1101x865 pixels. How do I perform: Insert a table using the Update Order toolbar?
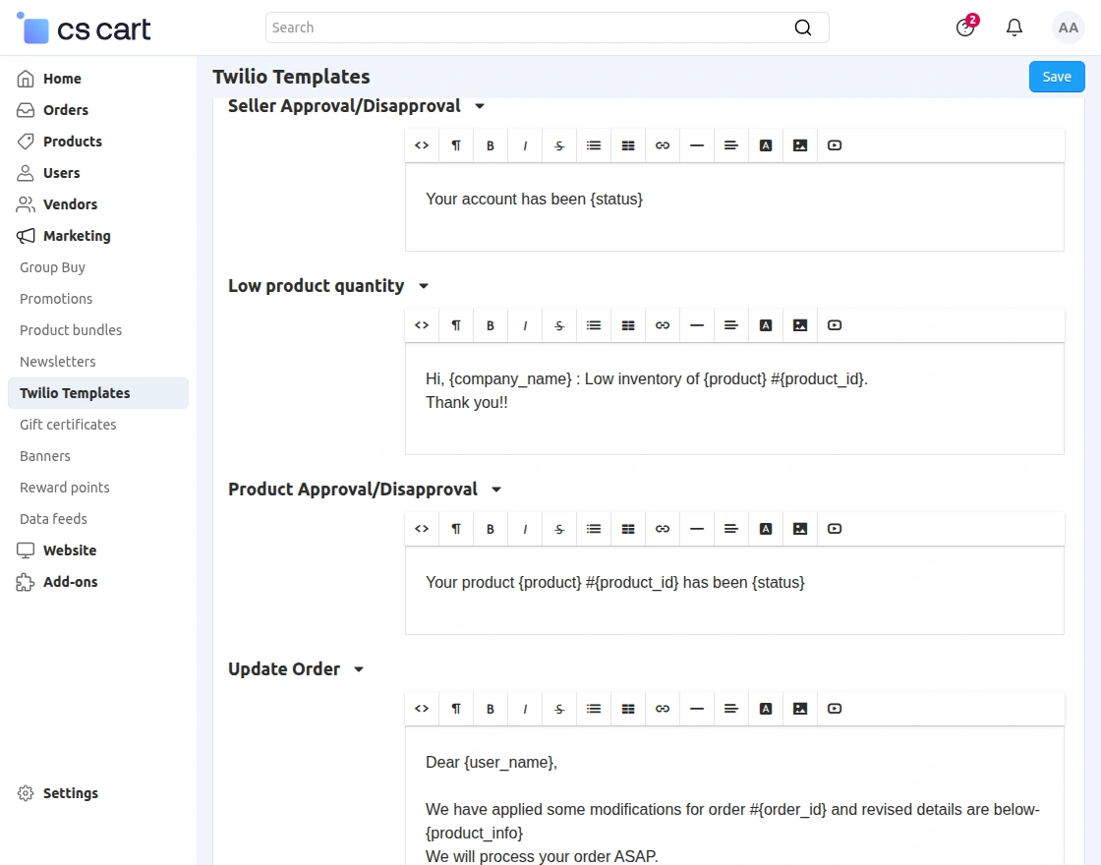point(628,708)
